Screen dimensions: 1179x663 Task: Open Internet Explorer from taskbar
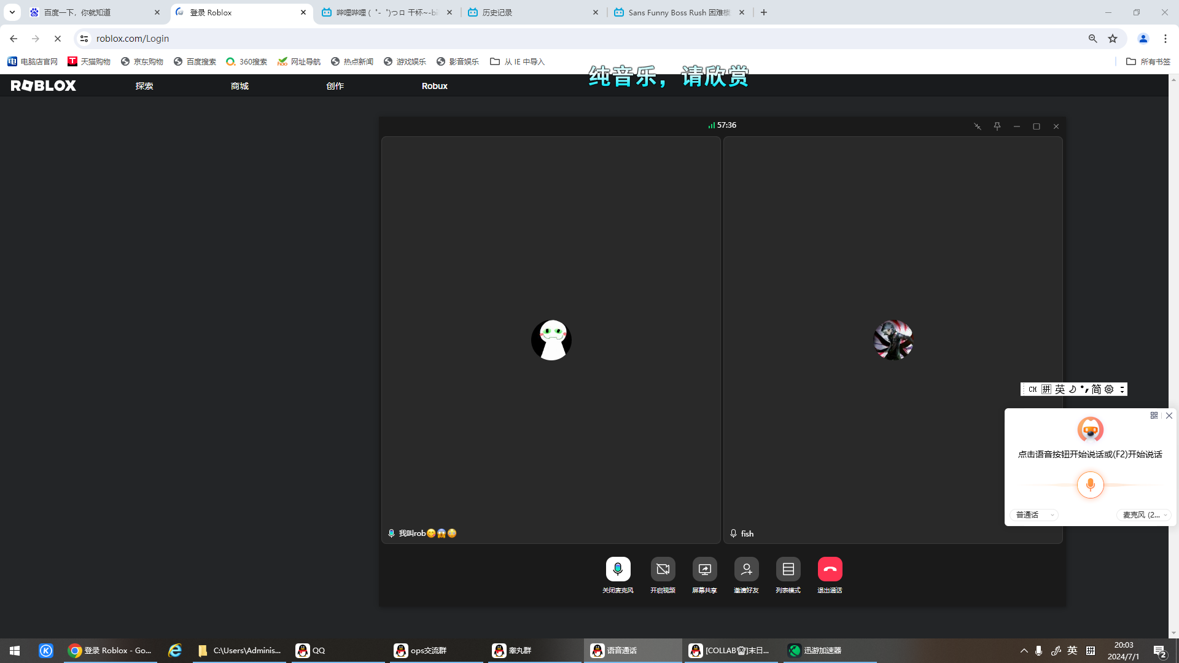pos(175,651)
